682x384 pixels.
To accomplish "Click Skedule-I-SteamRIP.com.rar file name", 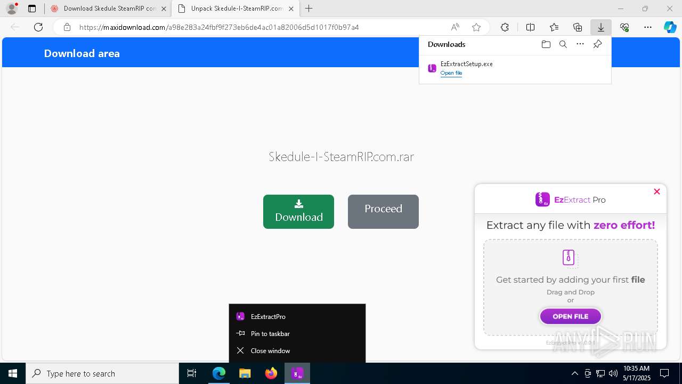I will pos(341,156).
